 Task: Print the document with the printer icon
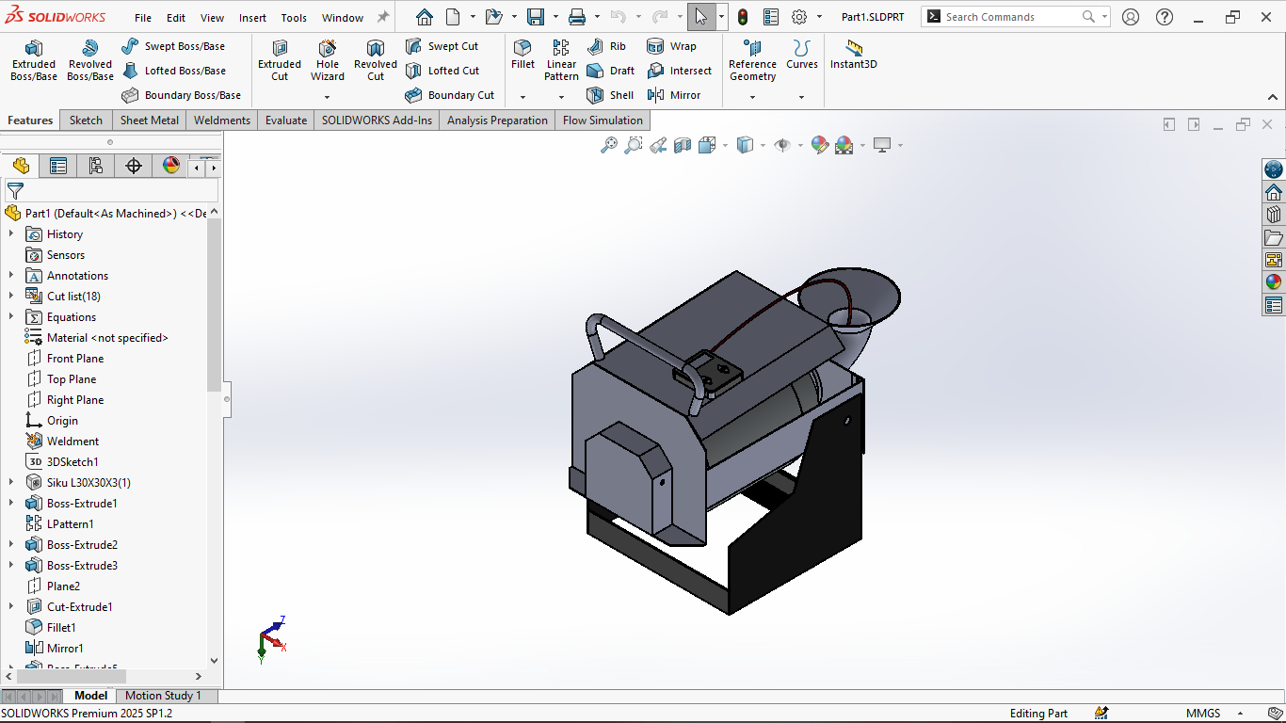point(577,17)
